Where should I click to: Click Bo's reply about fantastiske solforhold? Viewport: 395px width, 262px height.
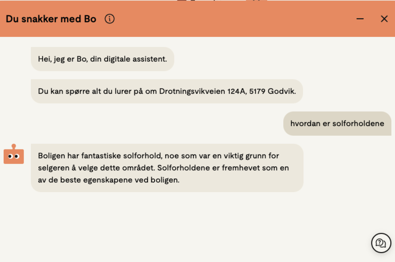click(x=167, y=167)
